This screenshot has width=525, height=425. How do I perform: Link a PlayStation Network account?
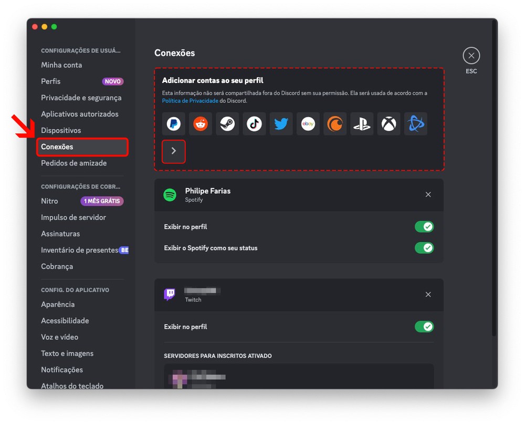[x=362, y=124]
